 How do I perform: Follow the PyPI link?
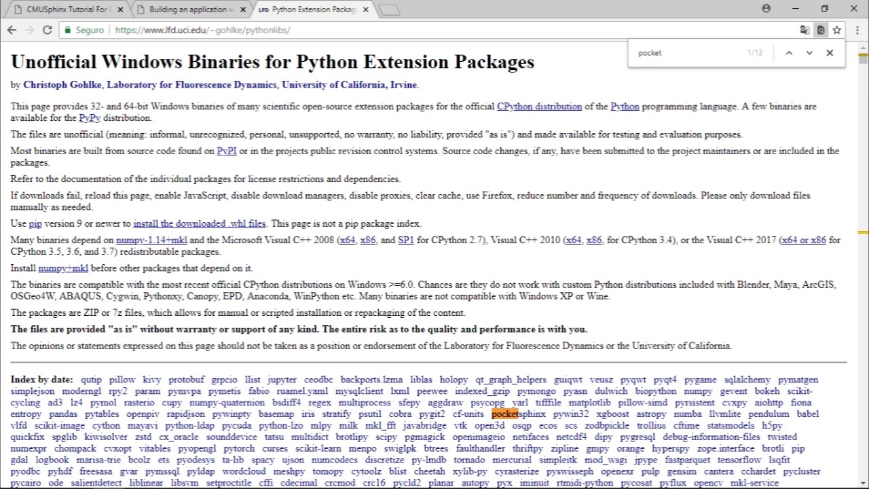227,151
